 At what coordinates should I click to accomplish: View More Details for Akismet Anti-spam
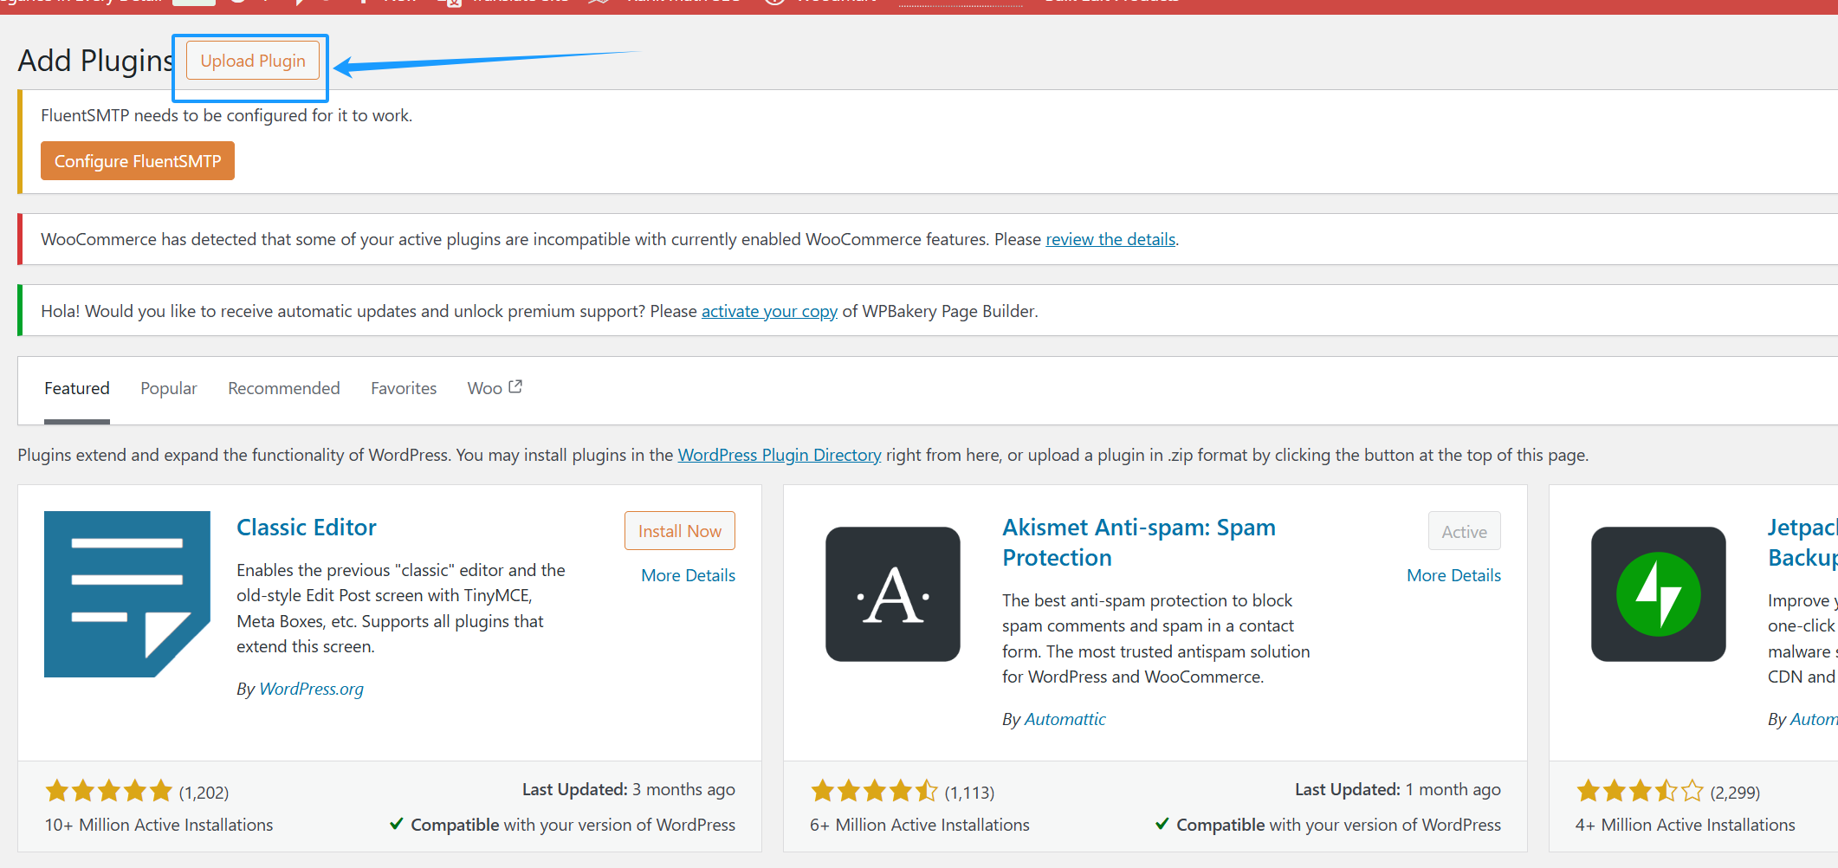pyautogui.click(x=1453, y=575)
